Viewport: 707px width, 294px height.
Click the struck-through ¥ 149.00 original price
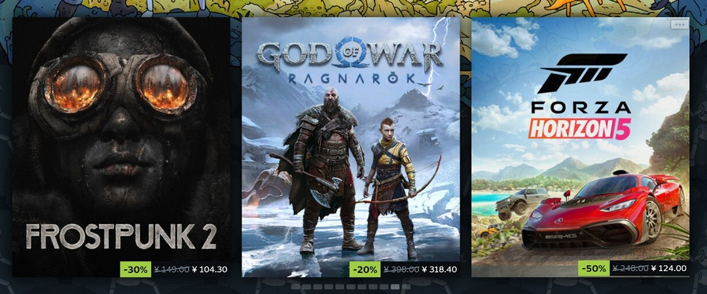[172, 270]
